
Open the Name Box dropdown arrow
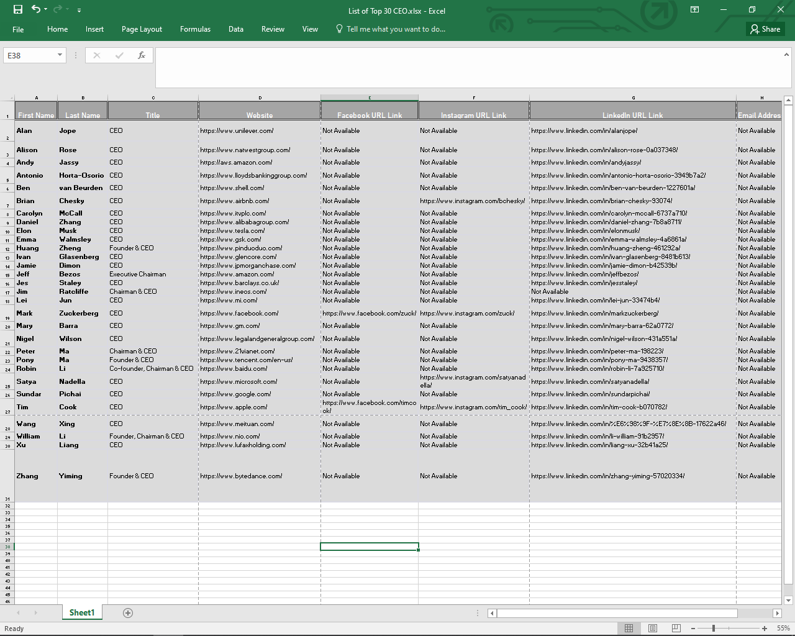click(60, 55)
